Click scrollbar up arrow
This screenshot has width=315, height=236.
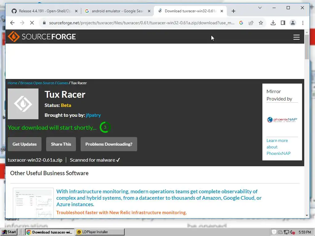click(x=307, y=32)
